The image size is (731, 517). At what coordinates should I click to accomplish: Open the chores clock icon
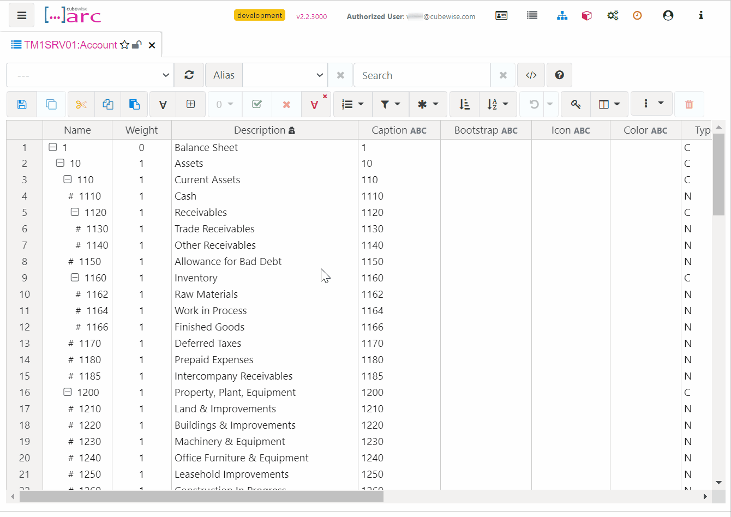click(637, 16)
